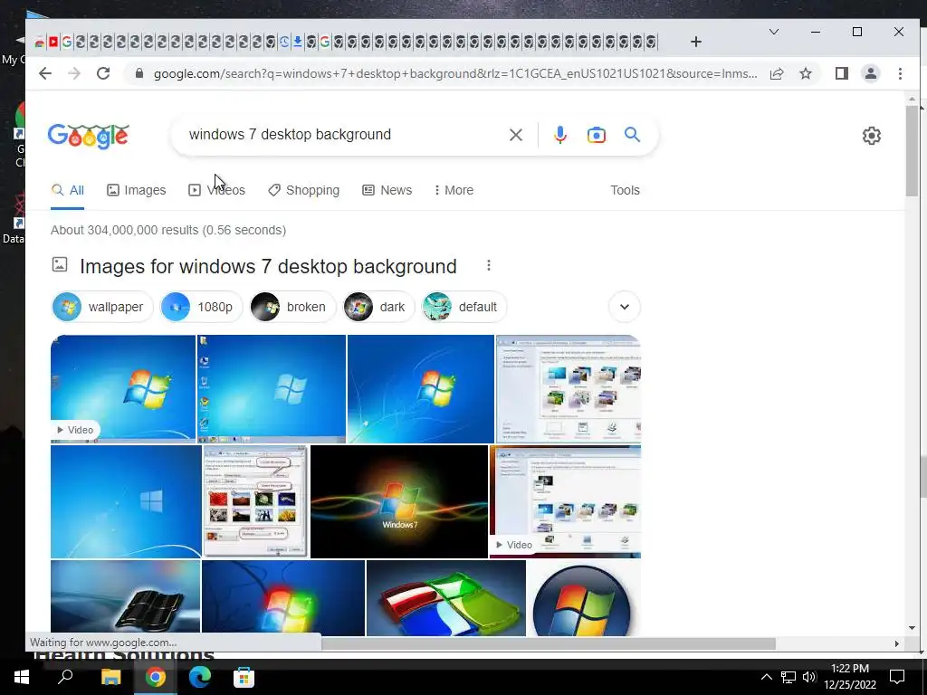927x695 pixels.
Task: Open Chrome tab search chevron
Action: tap(773, 32)
